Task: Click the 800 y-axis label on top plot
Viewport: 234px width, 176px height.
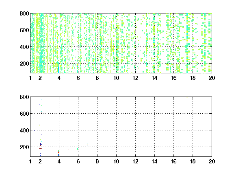Action: (24, 13)
